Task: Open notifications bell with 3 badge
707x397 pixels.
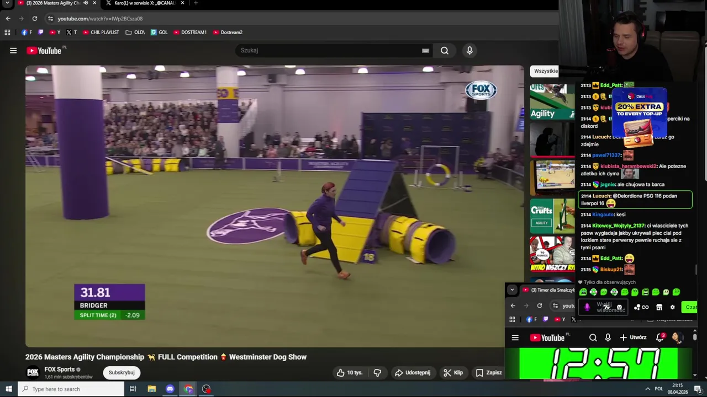Action: 660,337
